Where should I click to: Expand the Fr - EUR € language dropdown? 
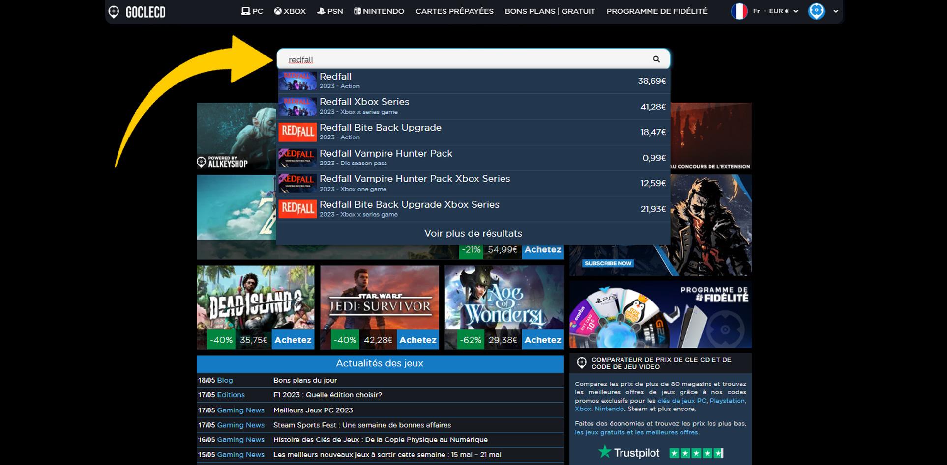(x=775, y=11)
